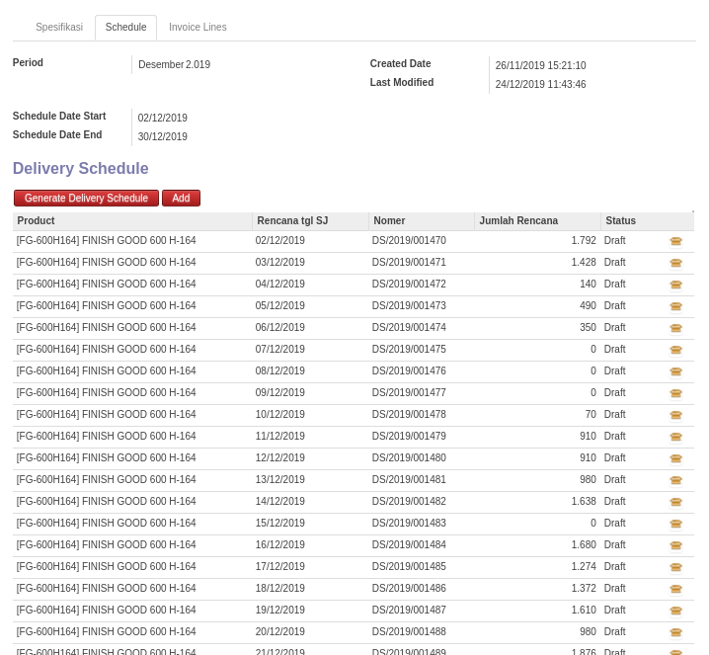This screenshot has height=655, width=710.
Task: Sort by the Rencana tgl SJ column header
Action: tap(292, 221)
